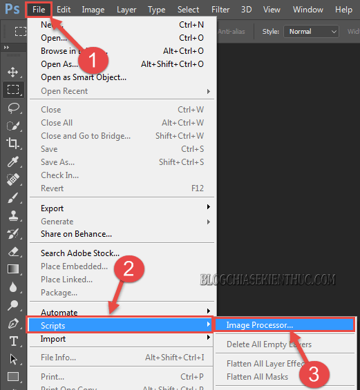Select the Quick Selection tool
This screenshot has width=360, height=390.
(x=13, y=126)
